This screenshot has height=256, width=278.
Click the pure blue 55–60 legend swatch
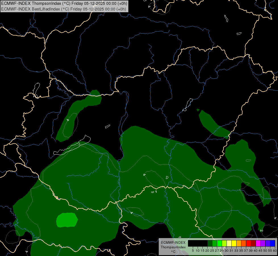[273, 243]
